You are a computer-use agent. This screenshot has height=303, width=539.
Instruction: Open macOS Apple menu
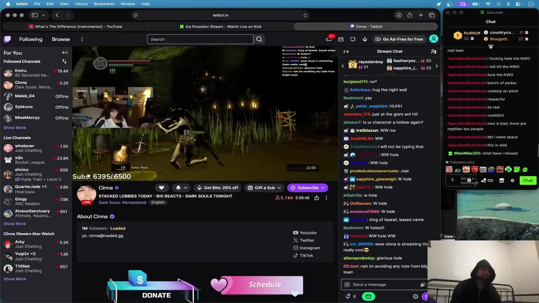coord(8,4)
